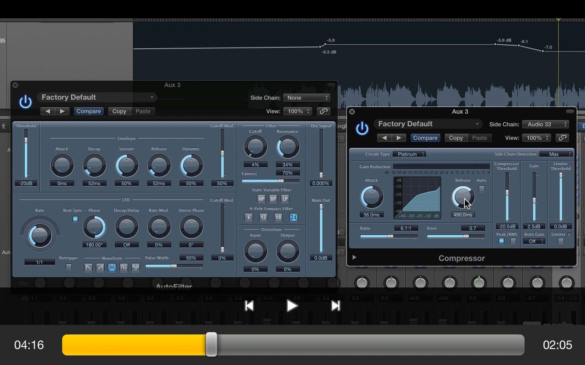
Task: Click Compare in the AutoFilter window
Action: pos(89,111)
